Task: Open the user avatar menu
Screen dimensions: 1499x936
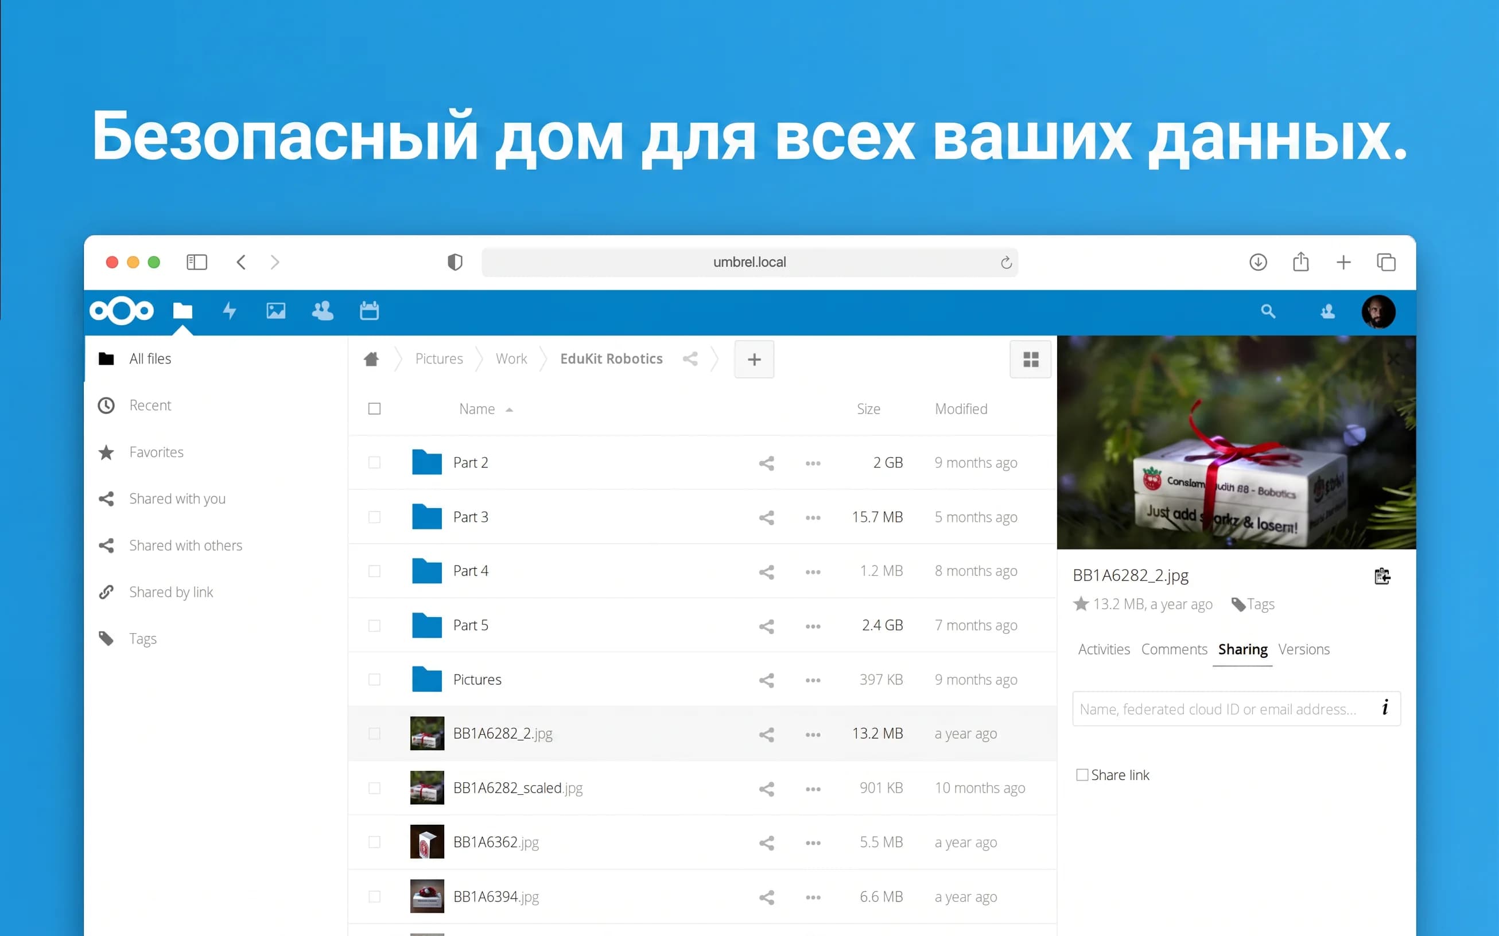Action: tap(1378, 311)
